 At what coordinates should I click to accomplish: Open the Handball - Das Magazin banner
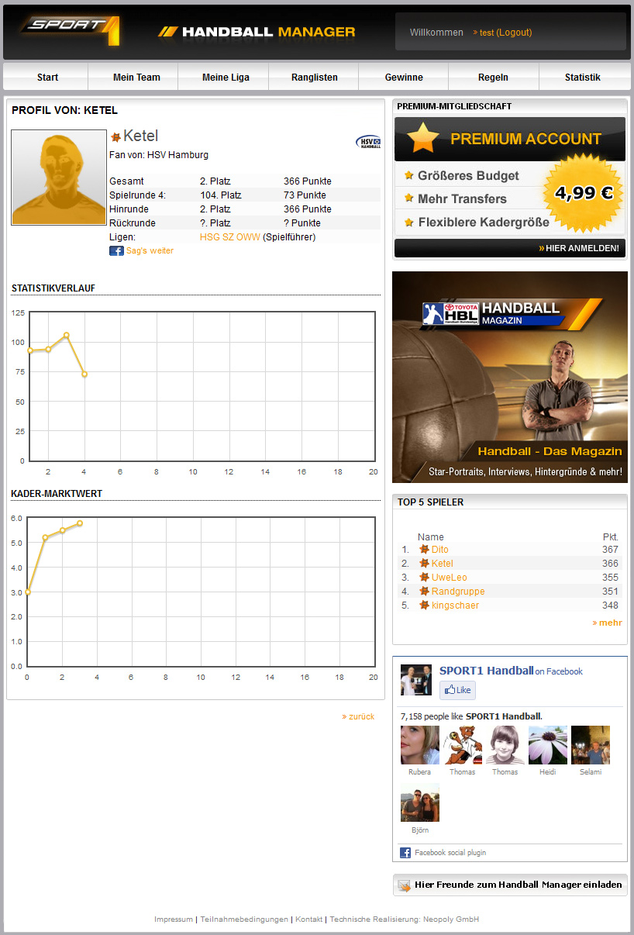point(510,377)
